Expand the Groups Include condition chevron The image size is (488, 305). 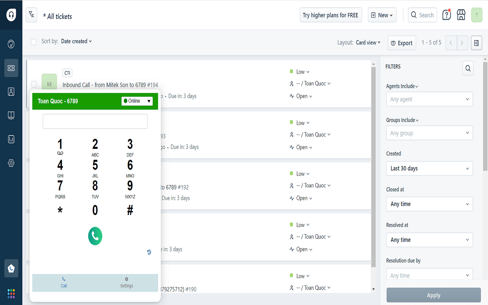[417, 120]
